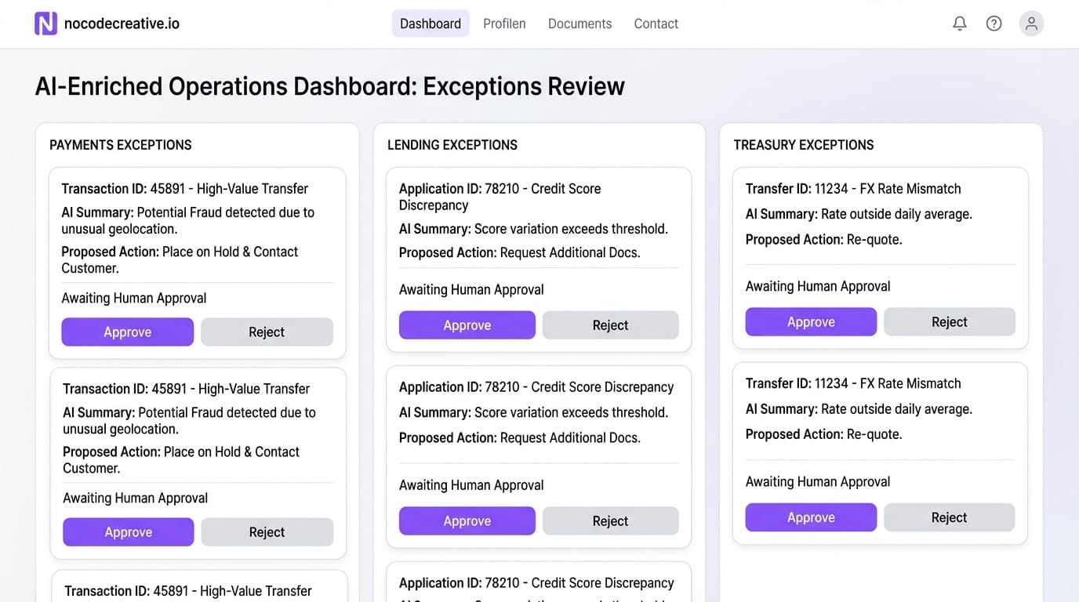Click the nocodecreative.io brand name

pos(122,24)
